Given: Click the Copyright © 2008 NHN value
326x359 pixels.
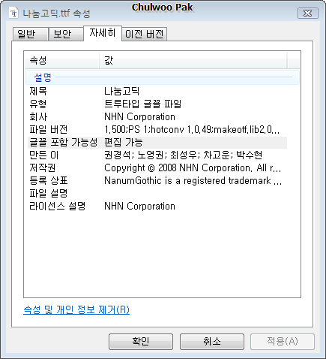Looking at the screenshot, I should pyautogui.click(x=193, y=167).
